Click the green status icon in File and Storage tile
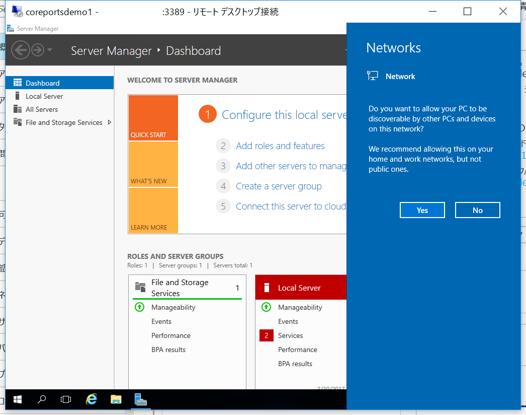526x415 pixels. [x=140, y=307]
